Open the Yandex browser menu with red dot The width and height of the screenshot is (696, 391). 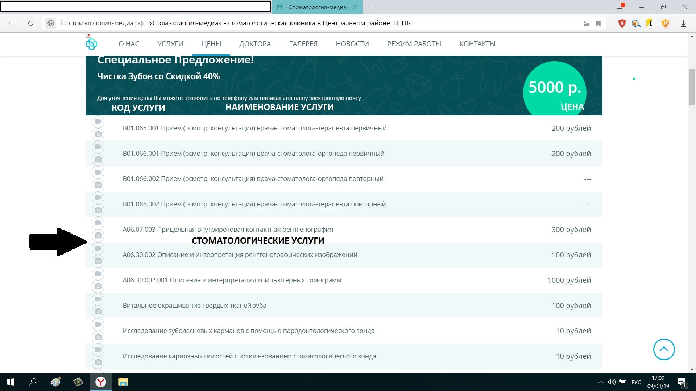(x=620, y=7)
